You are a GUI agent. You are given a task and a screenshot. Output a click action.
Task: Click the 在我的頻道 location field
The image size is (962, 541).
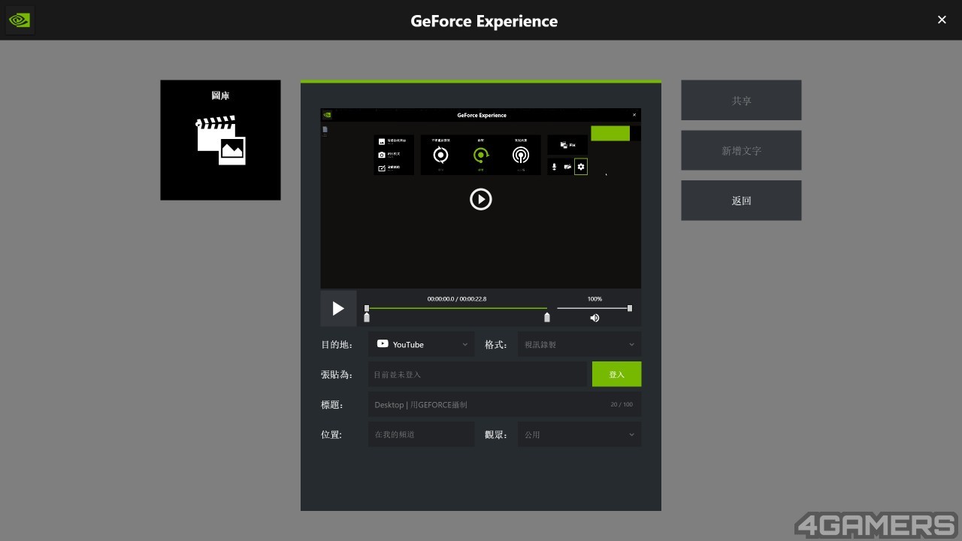pyautogui.click(x=421, y=434)
